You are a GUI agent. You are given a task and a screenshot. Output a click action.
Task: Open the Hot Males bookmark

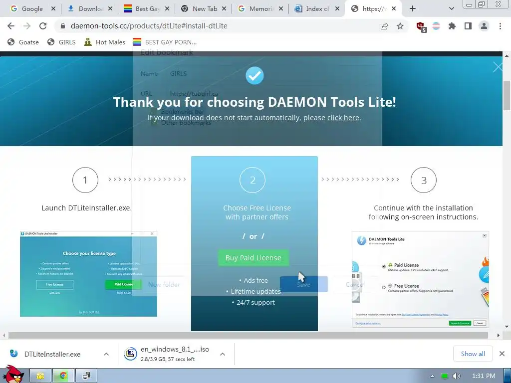[x=104, y=42]
